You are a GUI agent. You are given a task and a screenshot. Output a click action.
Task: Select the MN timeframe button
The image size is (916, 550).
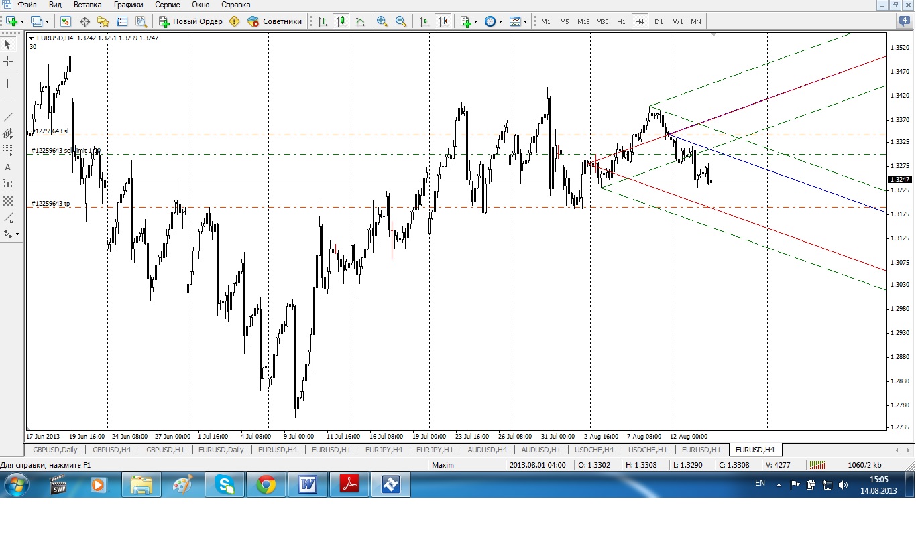(696, 21)
